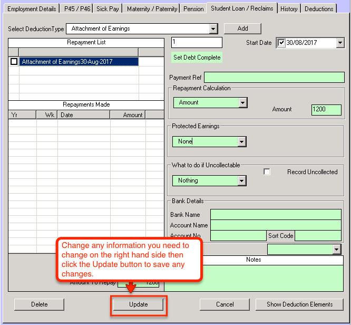Open the Start Date calendar dropdown
This screenshot has height=325, width=351.
coord(340,43)
